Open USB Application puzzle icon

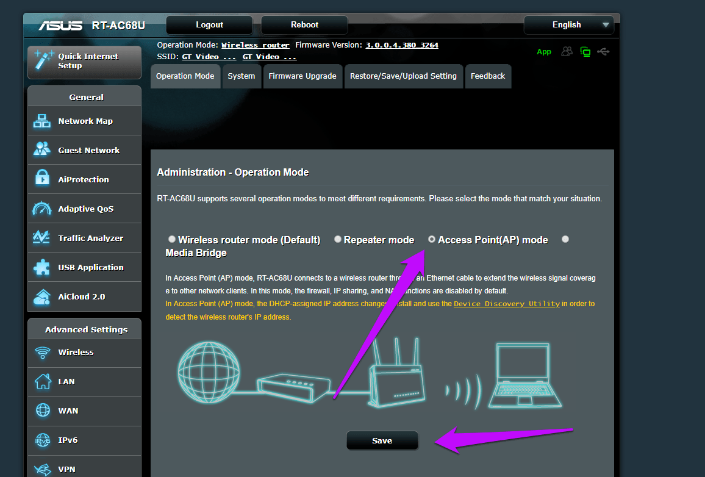[x=42, y=267]
